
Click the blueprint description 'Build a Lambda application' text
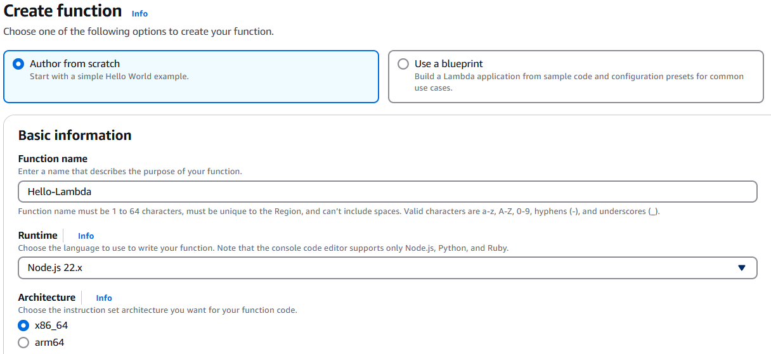(x=579, y=82)
